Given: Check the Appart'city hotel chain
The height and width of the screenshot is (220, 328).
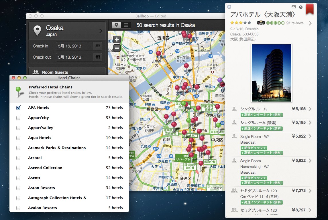Looking at the screenshot, I should pos(19,118).
